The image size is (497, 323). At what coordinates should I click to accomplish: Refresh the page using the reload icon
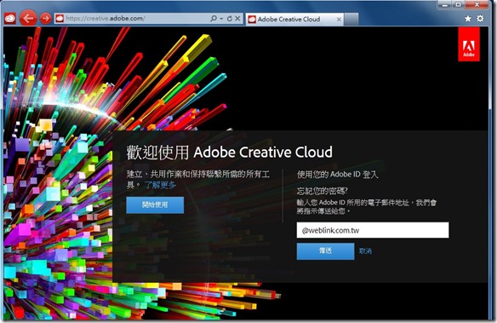[x=230, y=19]
